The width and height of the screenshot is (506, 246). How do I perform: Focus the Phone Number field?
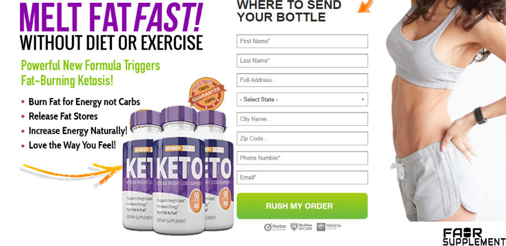coord(302,158)
